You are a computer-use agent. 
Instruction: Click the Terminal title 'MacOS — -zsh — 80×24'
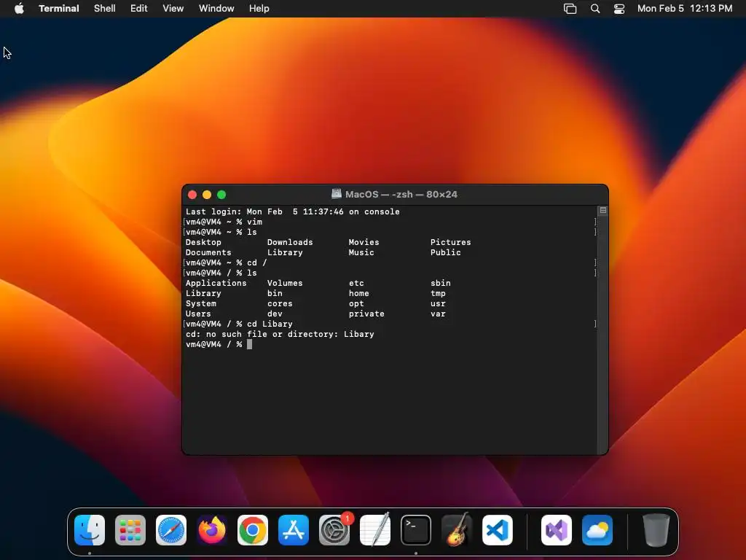click(401, 194)
